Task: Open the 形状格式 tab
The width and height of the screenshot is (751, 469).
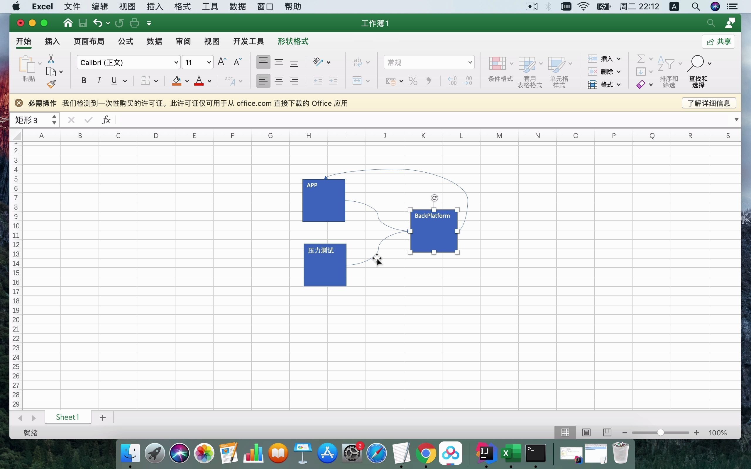Action: [x=293, y=42]
